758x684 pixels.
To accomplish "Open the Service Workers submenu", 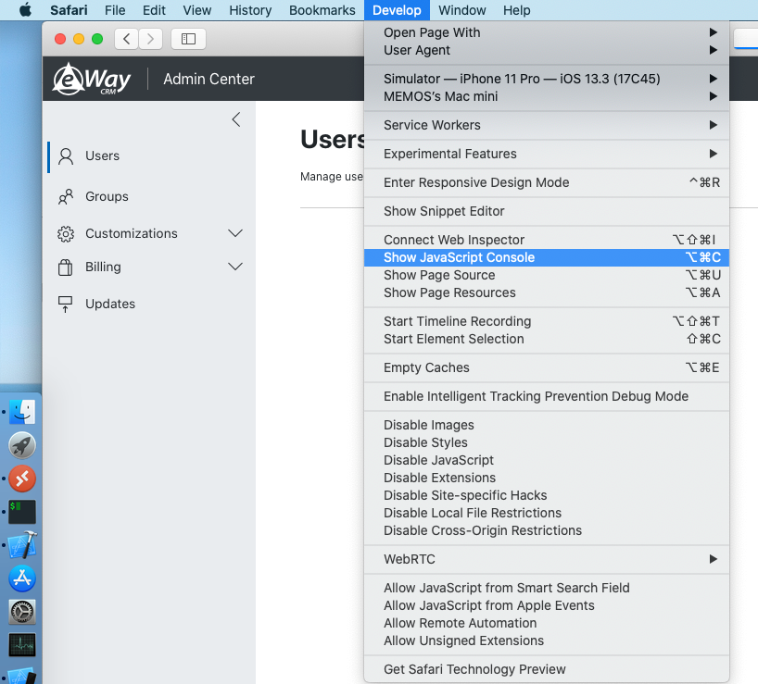I will pyautogui.click(x=547, y=125).
